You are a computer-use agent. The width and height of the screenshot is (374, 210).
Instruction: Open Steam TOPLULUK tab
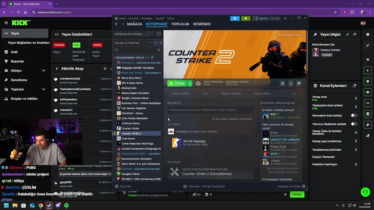(x=180, y=24)
